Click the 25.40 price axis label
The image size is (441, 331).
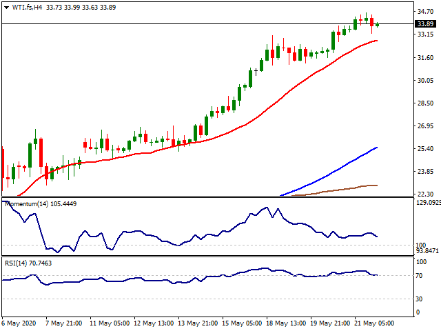[x=425, y=149]
